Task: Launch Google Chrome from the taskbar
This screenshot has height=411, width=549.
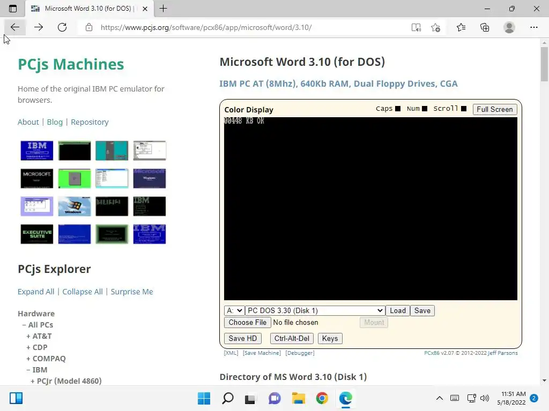Action: point(322,398)
